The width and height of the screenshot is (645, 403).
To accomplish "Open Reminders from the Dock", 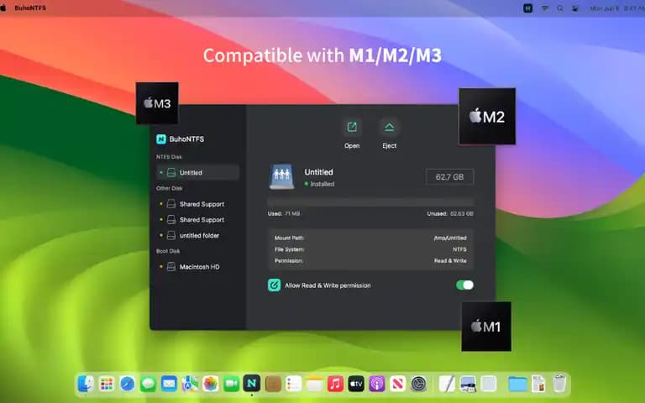I will point(294,384).
